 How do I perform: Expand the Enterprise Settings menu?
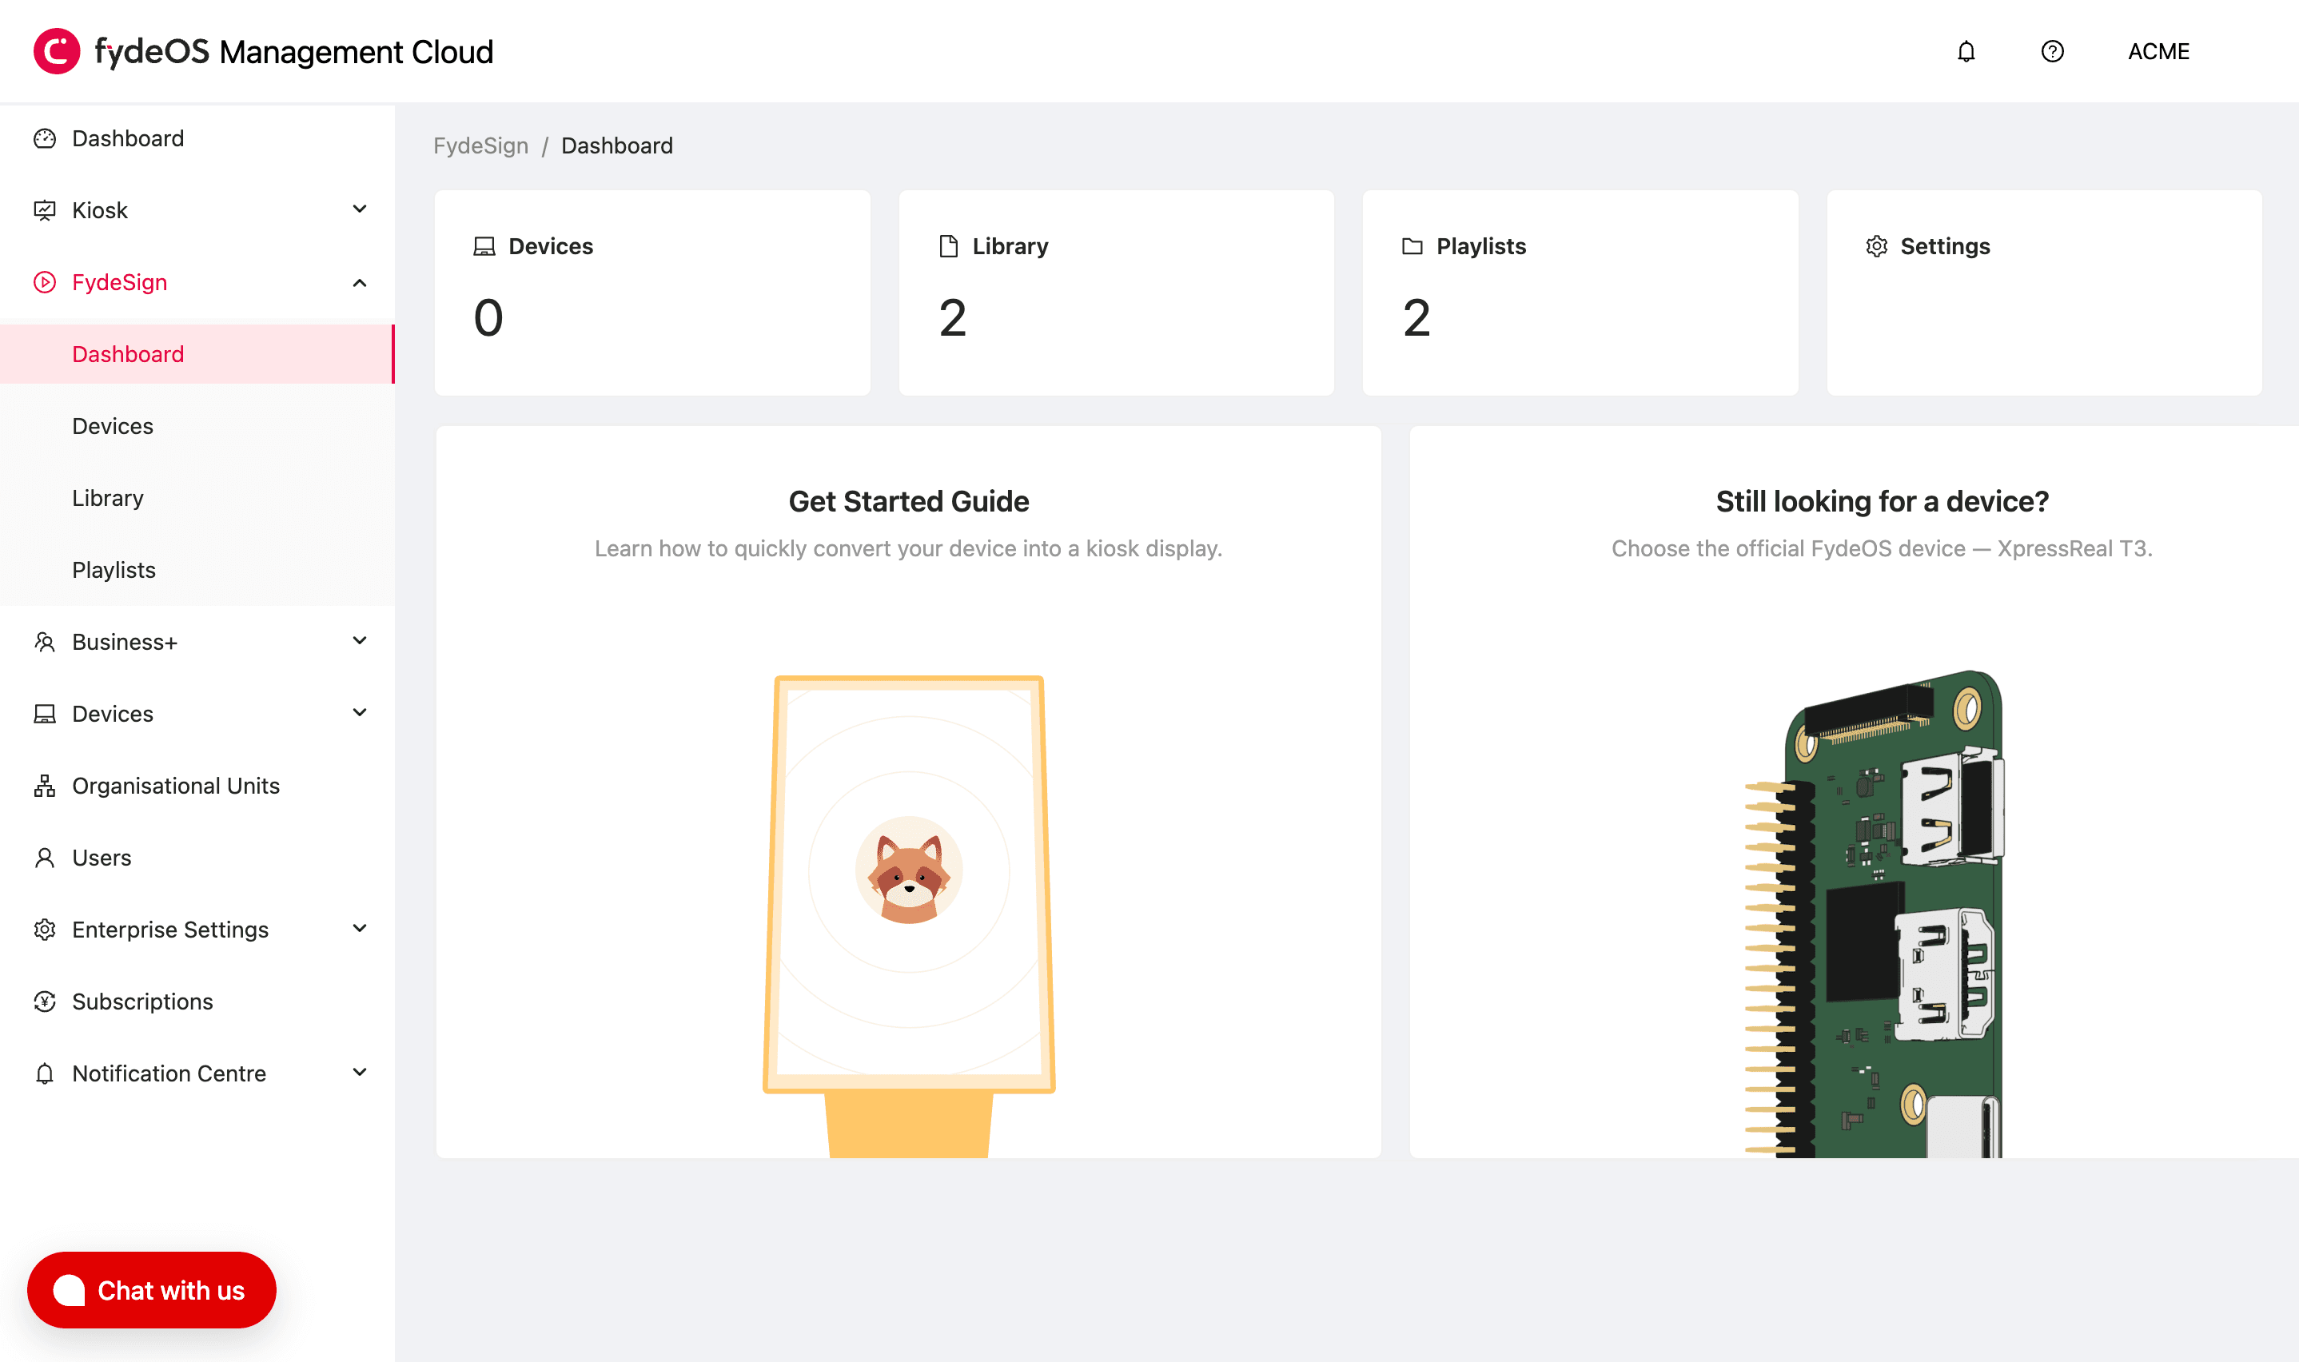pos(360,929)
